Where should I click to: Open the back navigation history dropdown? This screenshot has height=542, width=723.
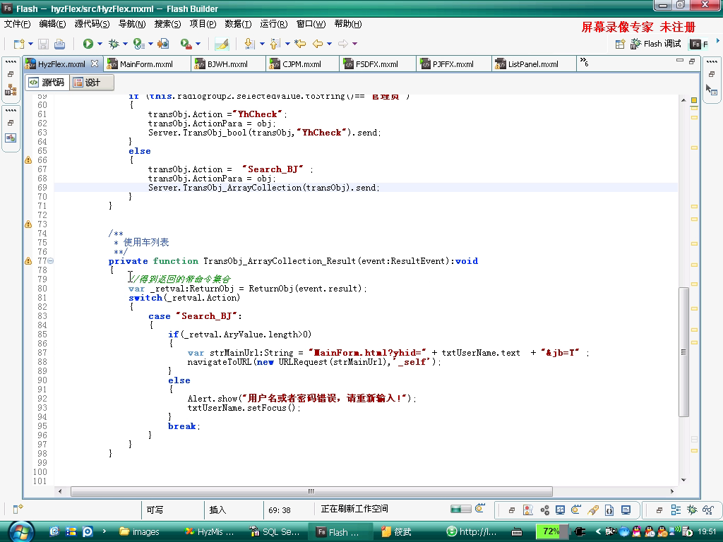[329, 44]
